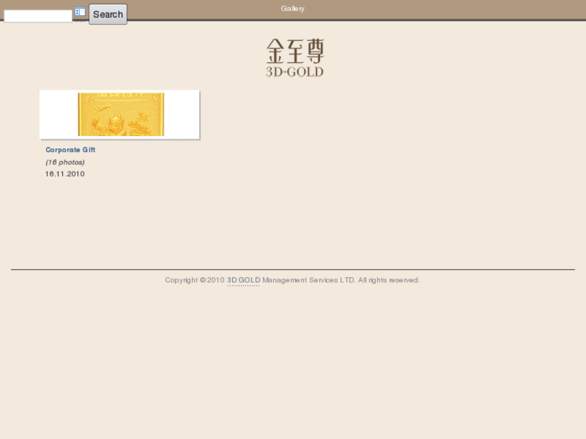Click the 3D-GOLD logo
Viewport: 586px width, 439px height.
[295, 58]
